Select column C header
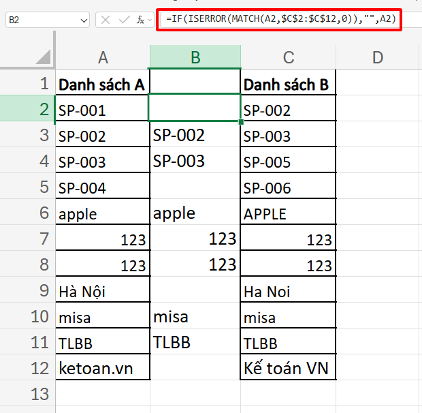 288,57
